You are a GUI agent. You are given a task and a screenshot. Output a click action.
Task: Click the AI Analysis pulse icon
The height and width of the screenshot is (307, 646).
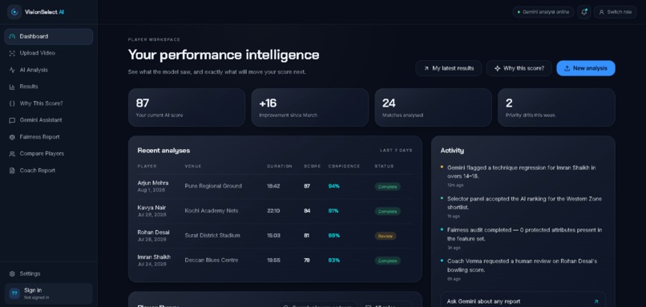pos(12,70)
